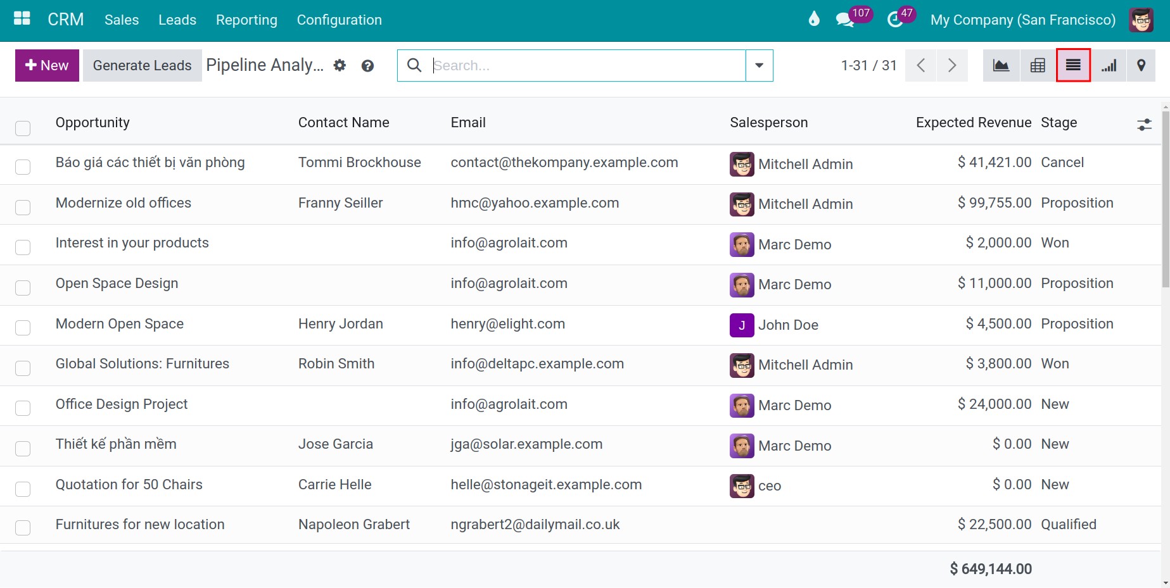Open the user avatar menu in top bar
Screen dimensions: 1170x588
(x=1141, y=20)
